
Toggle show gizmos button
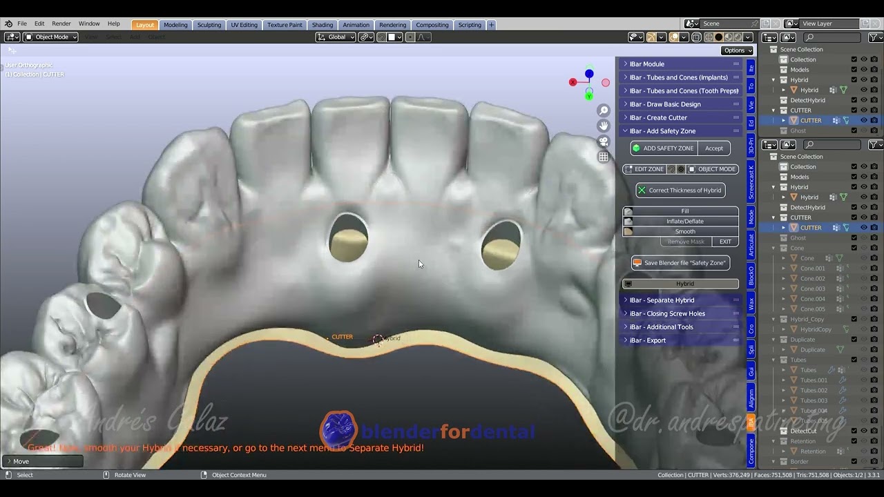tap(651, 37)
